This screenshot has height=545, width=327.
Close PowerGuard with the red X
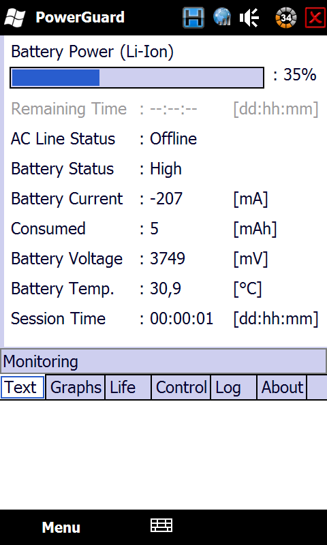315,18
